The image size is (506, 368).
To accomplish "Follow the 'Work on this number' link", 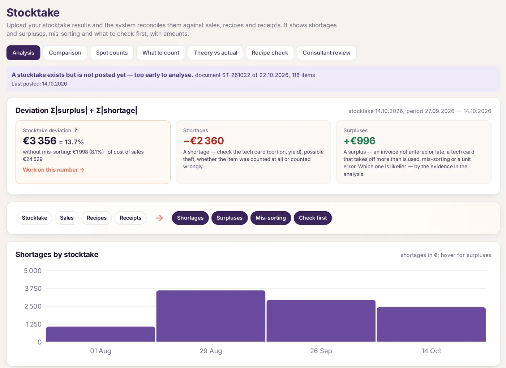I will (53, 170).
